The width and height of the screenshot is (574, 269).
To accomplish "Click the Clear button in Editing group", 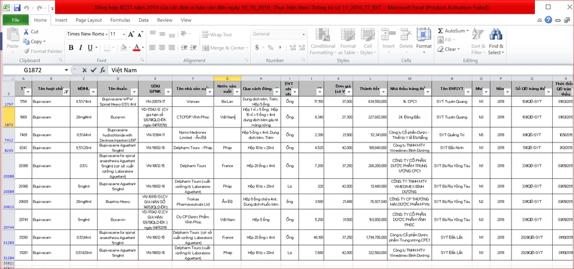I will click(x=449, y=49).
